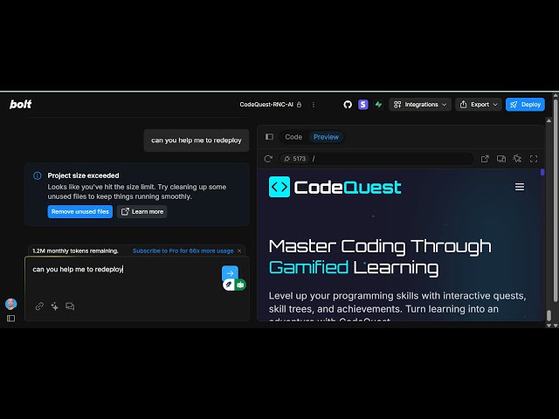Switch to the Preview tab
Screen dimensions: 559x419
pos(326,137)
